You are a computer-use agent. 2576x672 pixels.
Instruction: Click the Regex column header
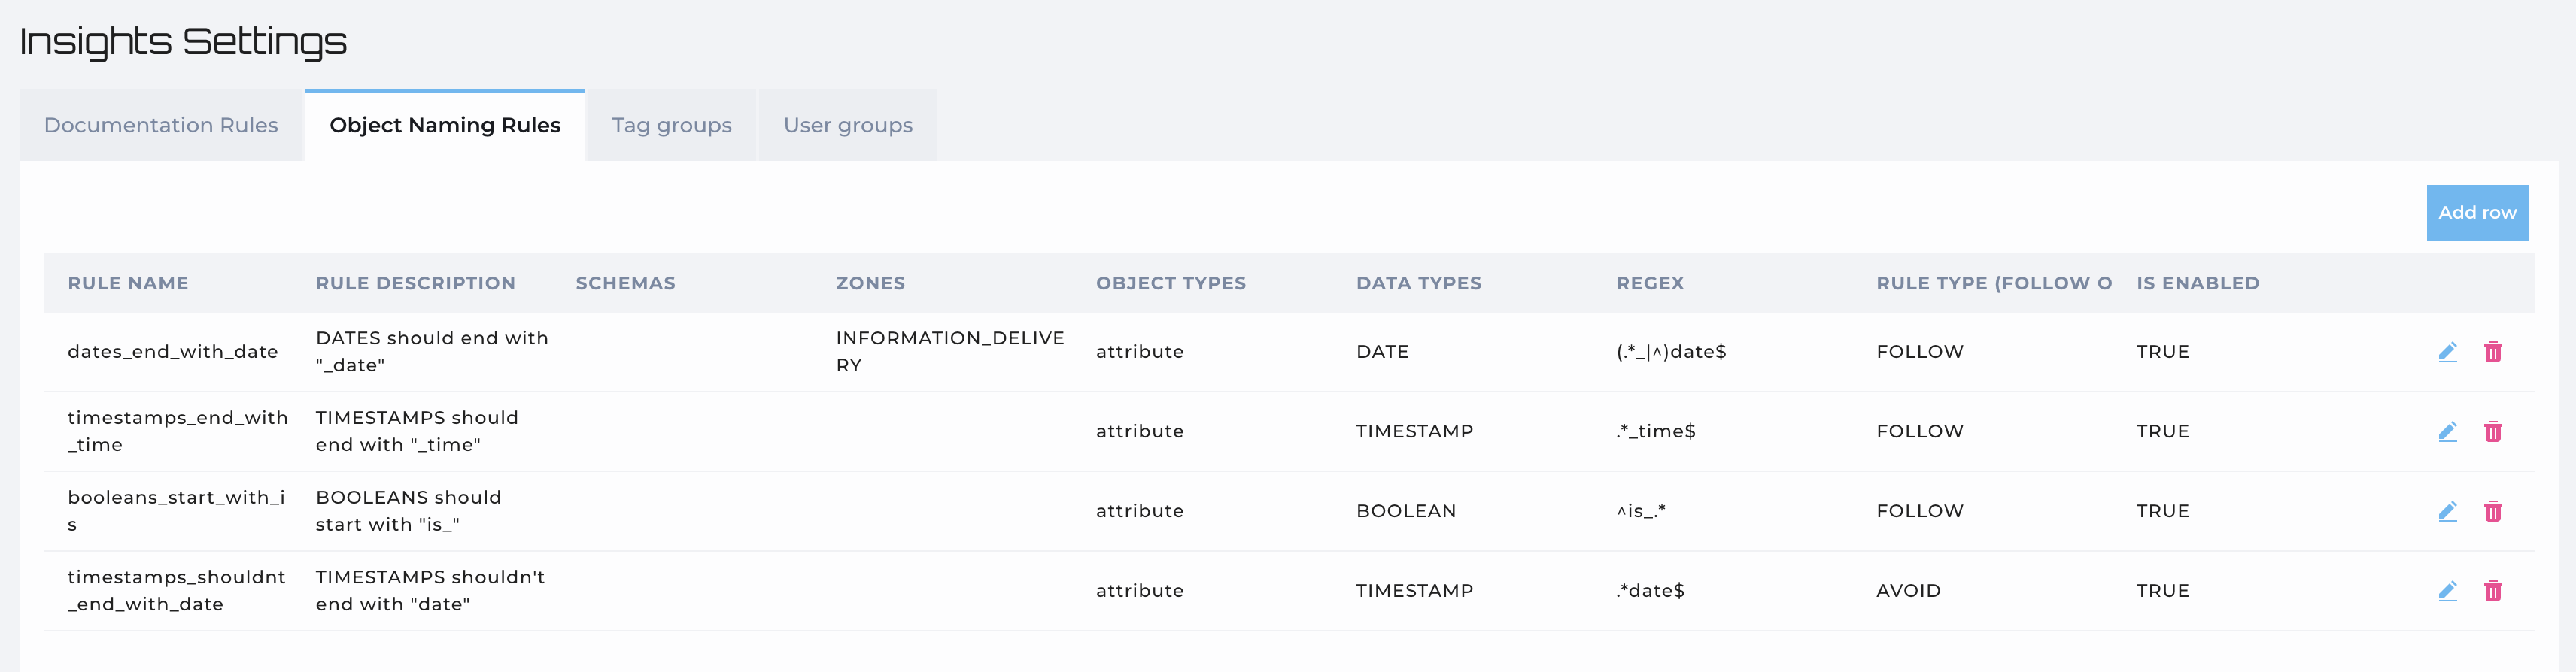click(x=1650, y=283)
